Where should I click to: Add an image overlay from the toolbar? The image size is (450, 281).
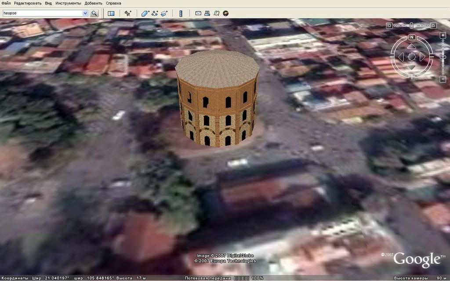click(164, 13)
